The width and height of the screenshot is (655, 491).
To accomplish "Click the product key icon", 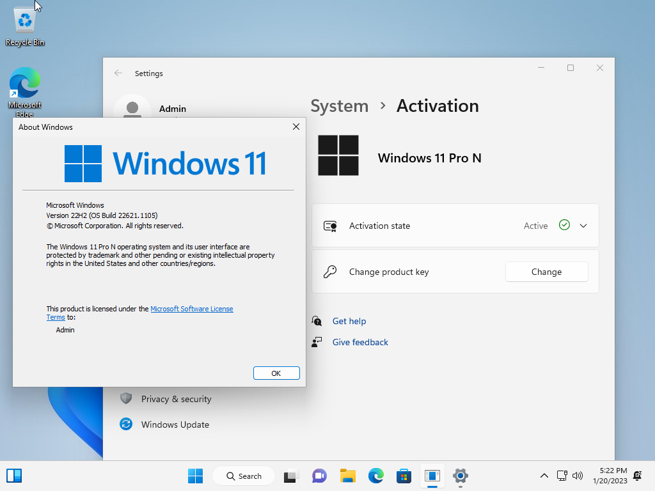I will coord(330,272).
